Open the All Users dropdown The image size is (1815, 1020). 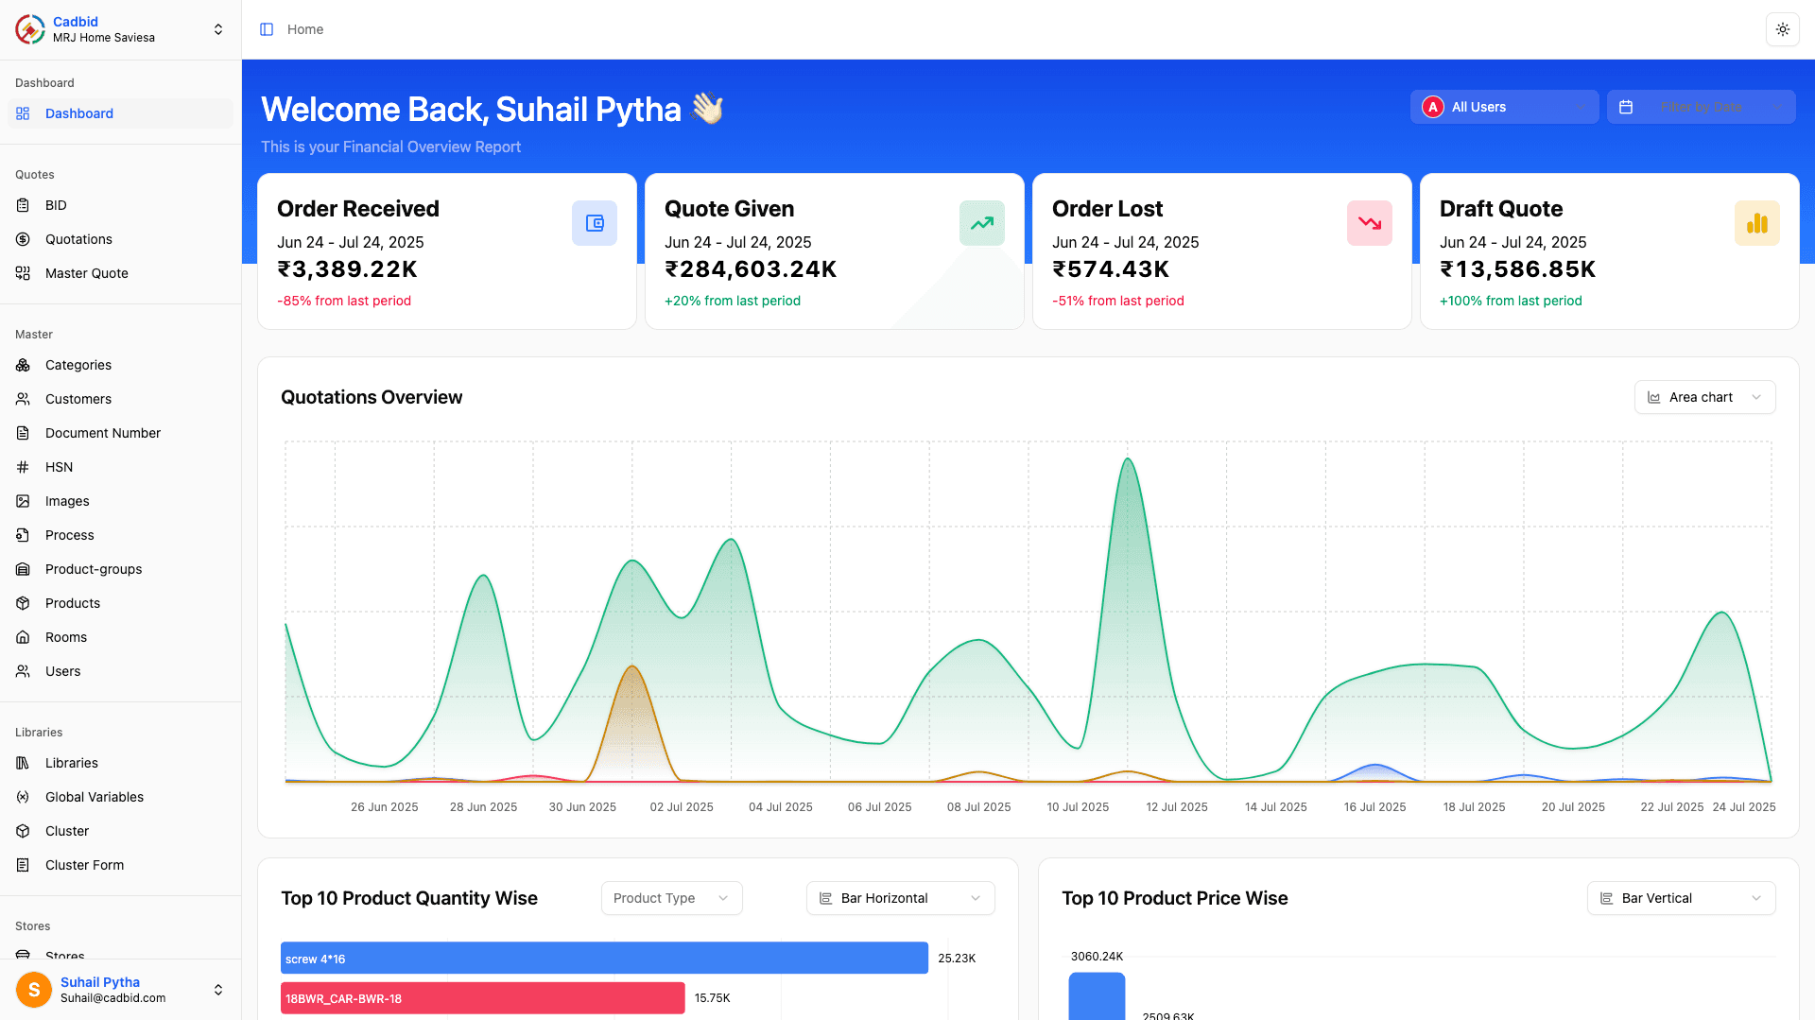tap(1504, 107)
